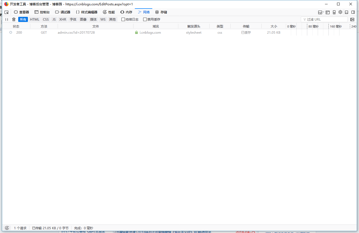Sort by the 方法 column header
The width and height of the screenshot is (359, 233).
click(44, 26)
